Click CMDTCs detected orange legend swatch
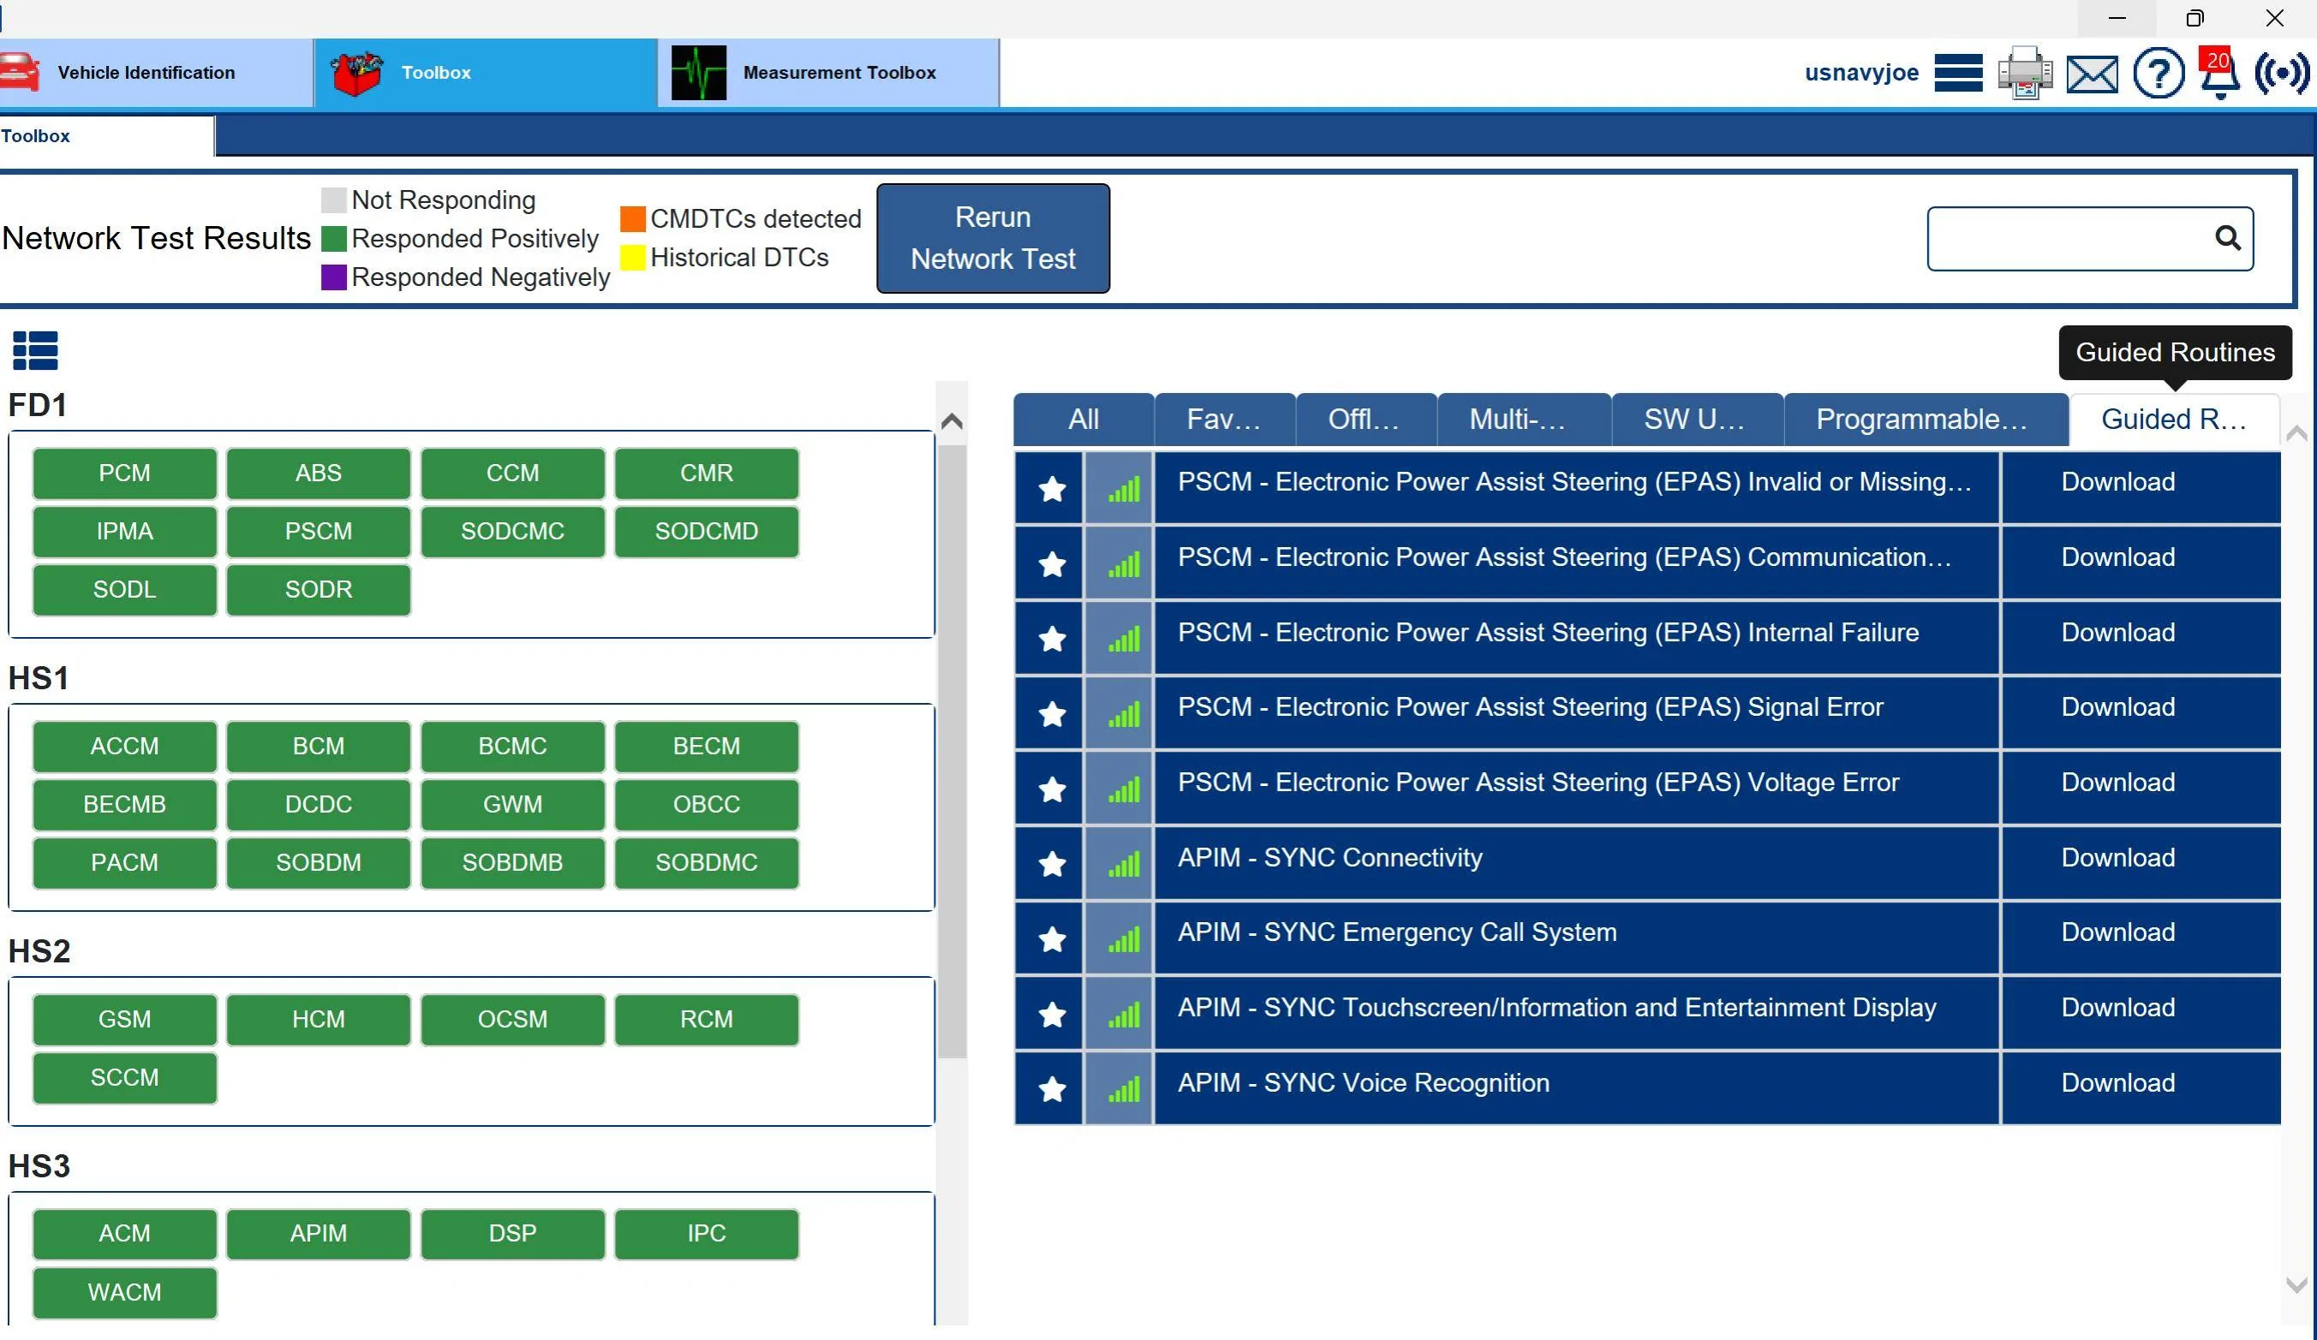2317x1340 pixels. 633,218
